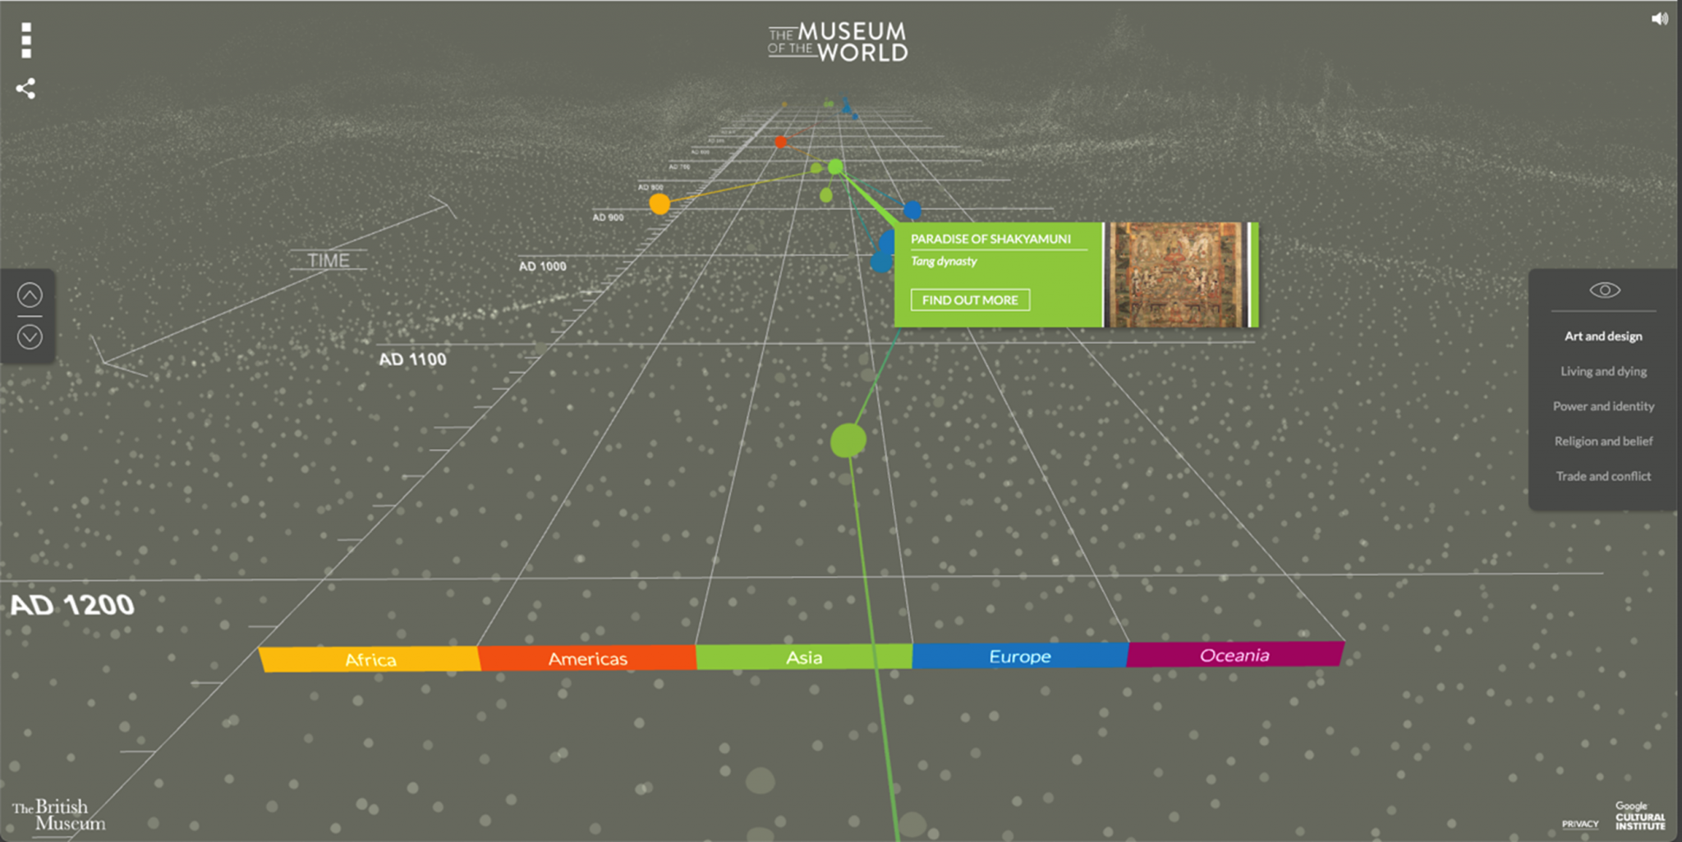The height and width of the screenshot is (842, 1682).
Task: Select the red Americas dot on the timeline
Action: coord(781,141)
